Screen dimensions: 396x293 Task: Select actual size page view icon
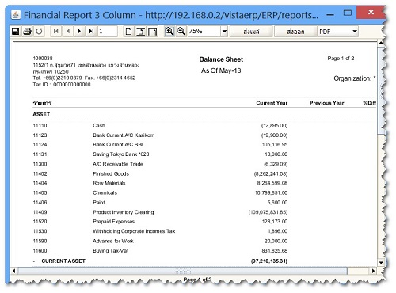(x=128, y=32)
